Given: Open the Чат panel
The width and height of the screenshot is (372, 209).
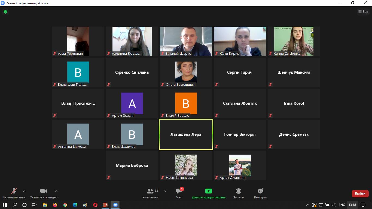Looking at the screenshot, I should click(x=179, y=193).
